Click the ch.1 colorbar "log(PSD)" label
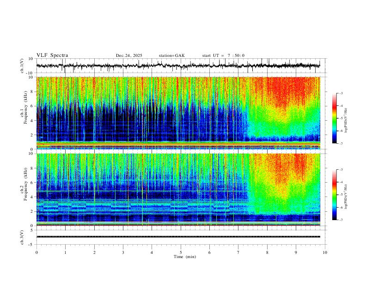The height and width of the screenshot is (283, 366). click(x=346, y=121)
